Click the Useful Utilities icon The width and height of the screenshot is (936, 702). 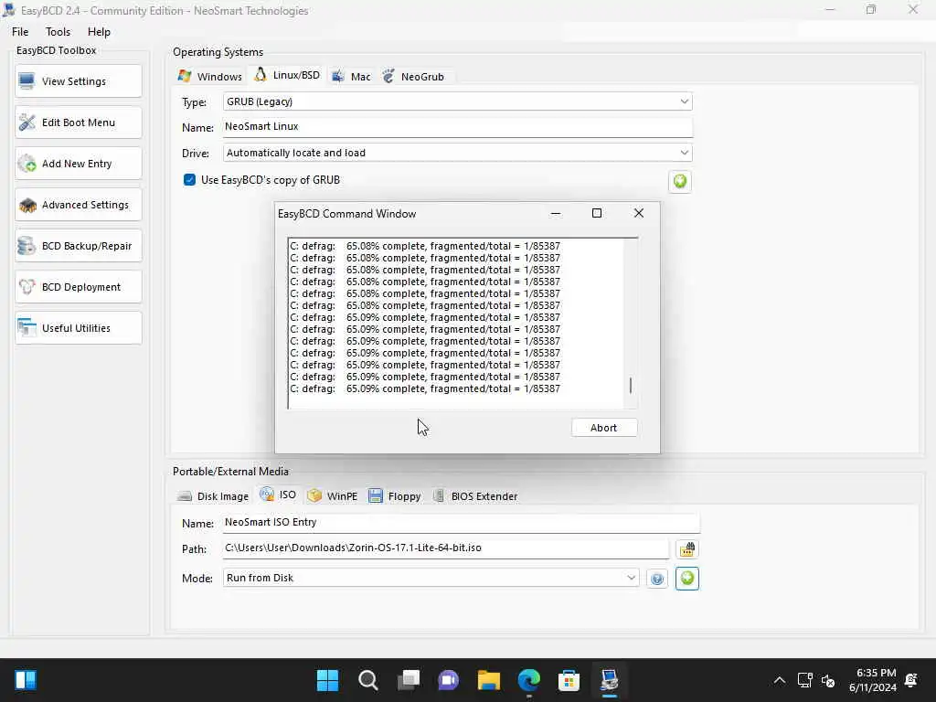[x=27, y=328]
